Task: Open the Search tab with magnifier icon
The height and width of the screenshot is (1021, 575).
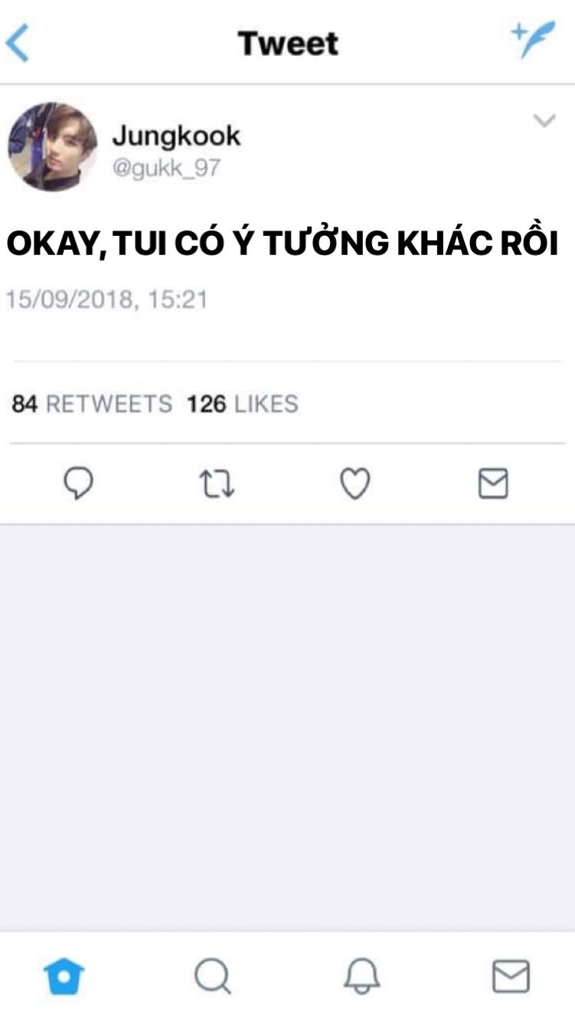Action: [212, 977]
